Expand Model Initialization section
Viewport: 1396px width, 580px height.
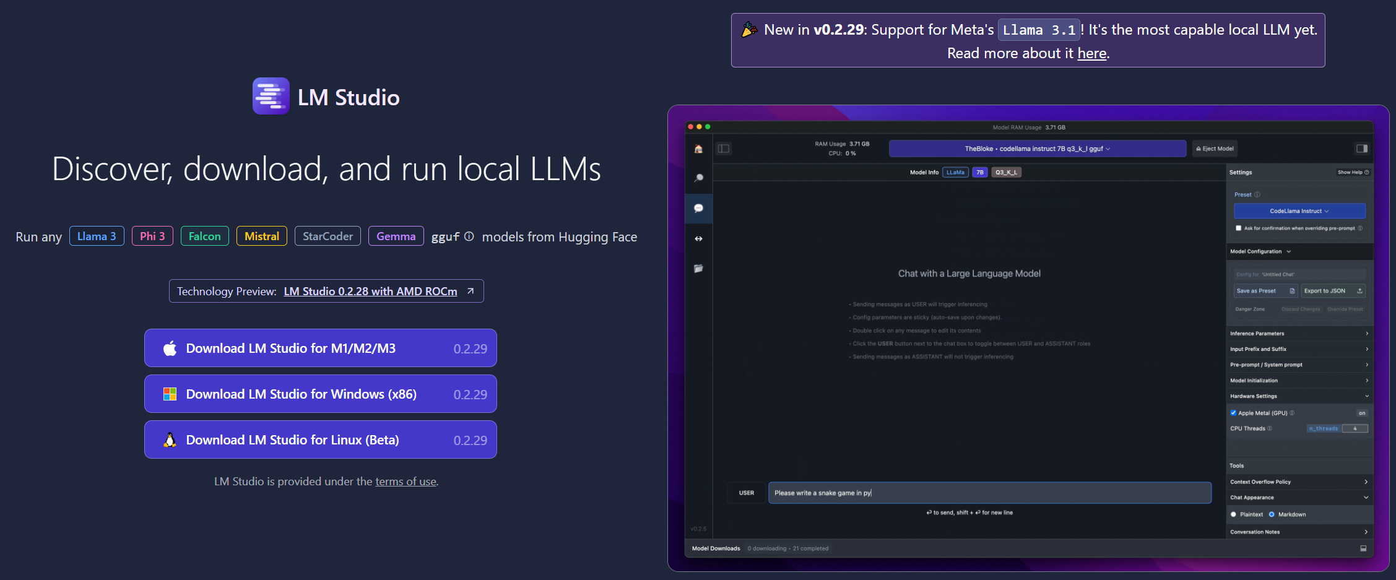pyautogui.click(x=1299, y=381)
